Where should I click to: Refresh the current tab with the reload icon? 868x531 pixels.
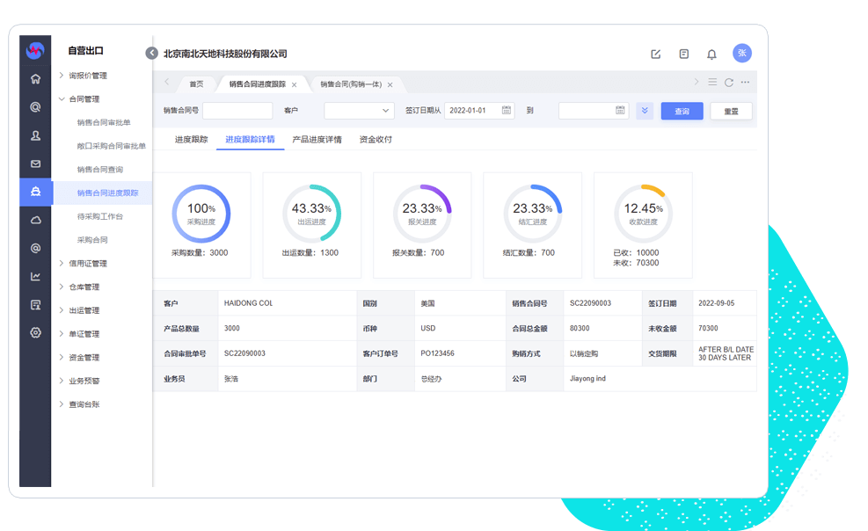(x=728, y=83)
